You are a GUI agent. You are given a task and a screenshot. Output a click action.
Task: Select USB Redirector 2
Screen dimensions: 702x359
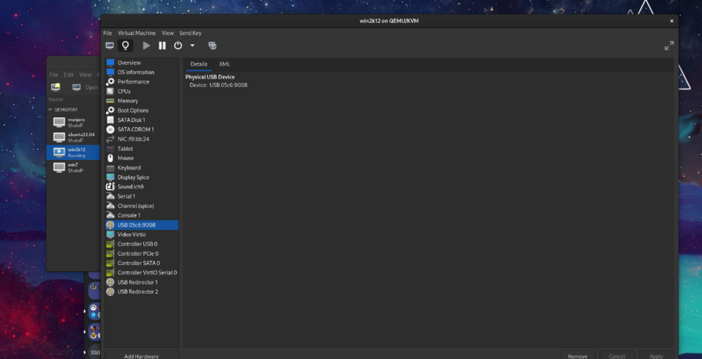pos(142,292)
